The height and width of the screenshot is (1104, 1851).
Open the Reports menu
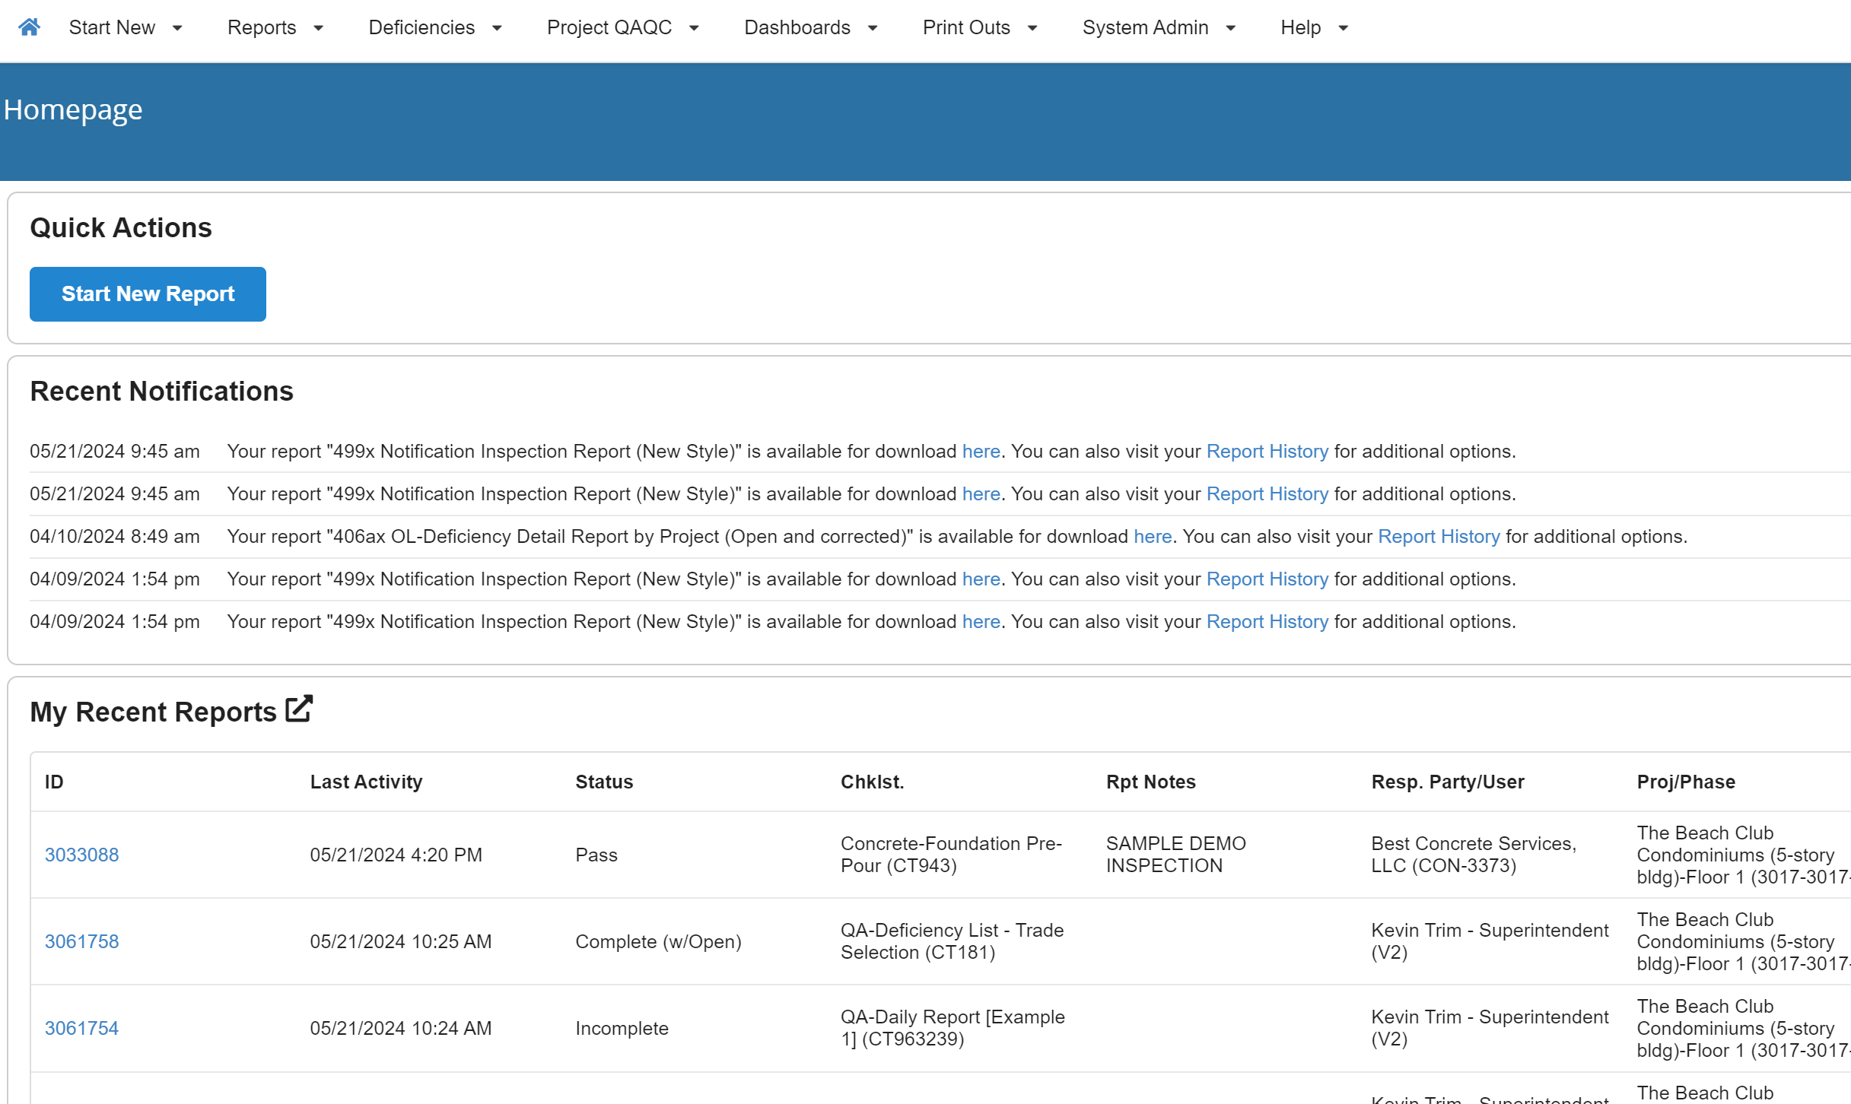pos(275,27)
